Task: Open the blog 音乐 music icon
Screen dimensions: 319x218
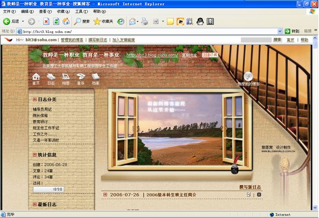Action: [x=81, y=79]
